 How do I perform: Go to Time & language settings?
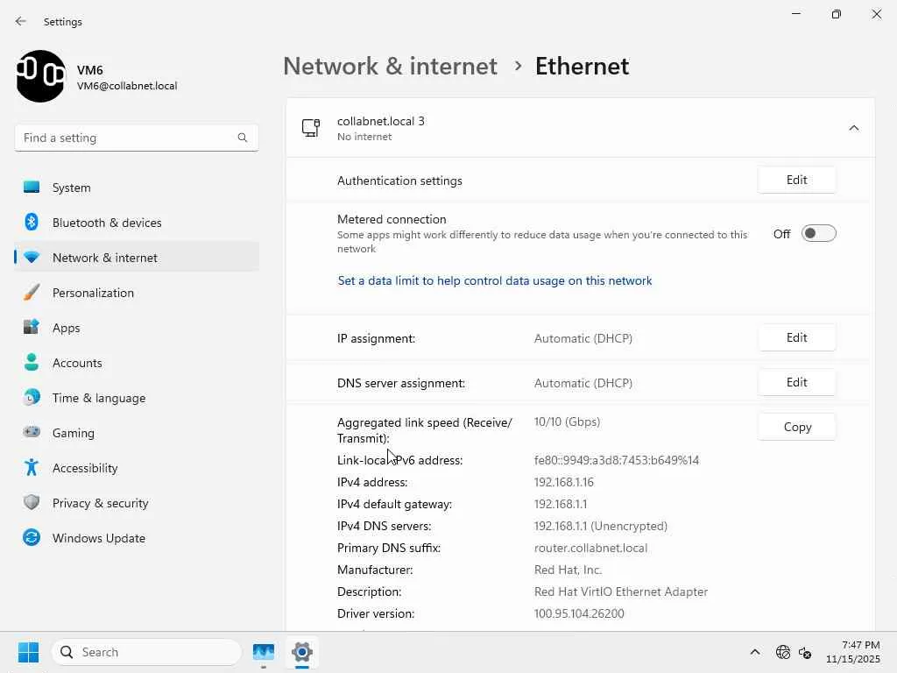[98, 398]
